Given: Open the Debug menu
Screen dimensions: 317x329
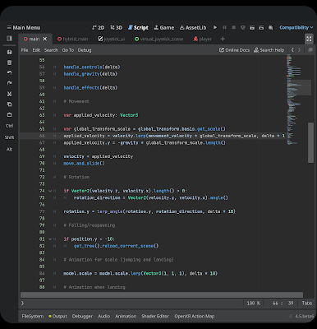Looking at the screenshot, I should click(85, 50).
